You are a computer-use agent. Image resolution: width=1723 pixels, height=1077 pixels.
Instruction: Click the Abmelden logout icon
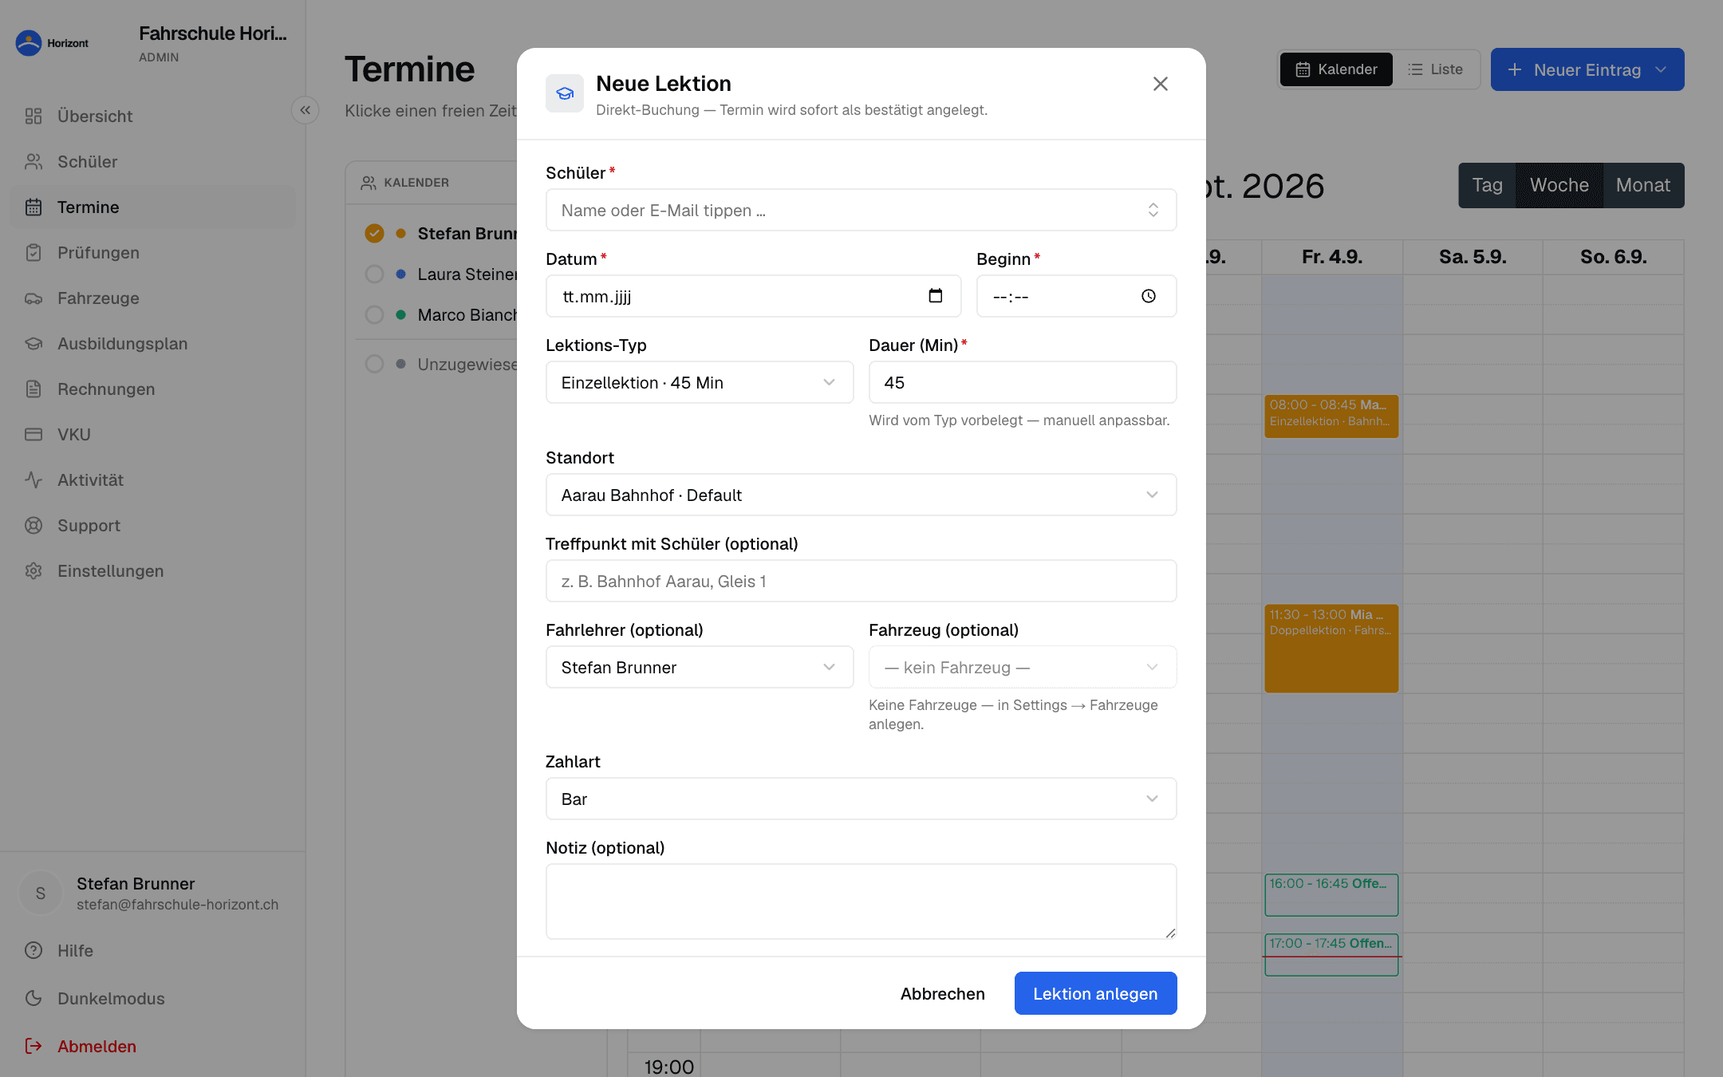pos(34,1047)
